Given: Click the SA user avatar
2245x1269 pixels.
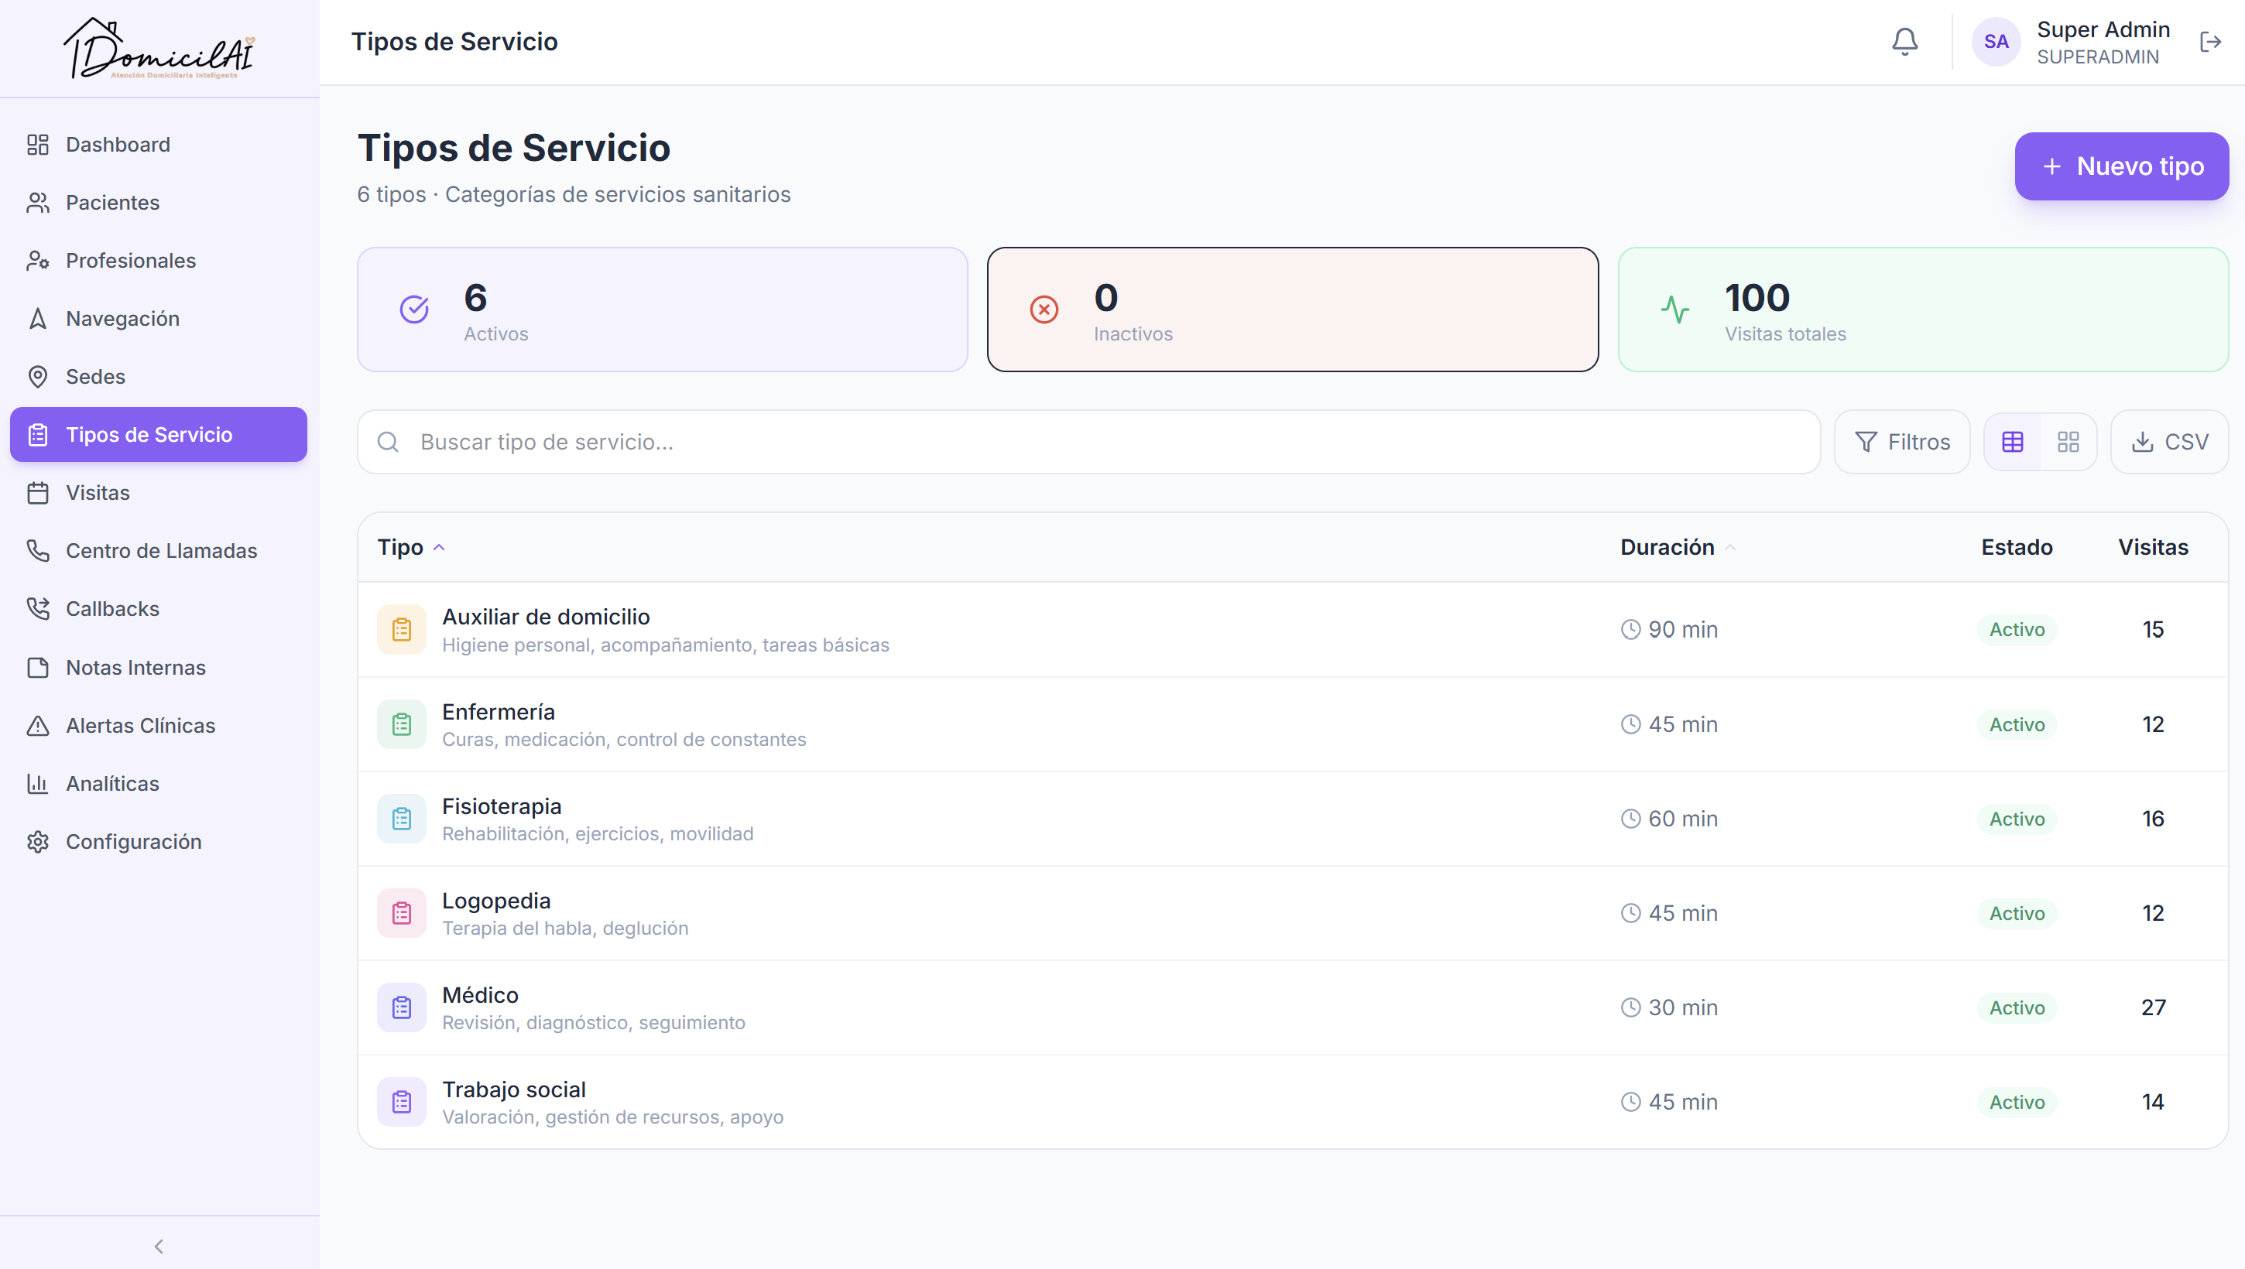Looking at the screenshot, I should tap(1996, 42).
